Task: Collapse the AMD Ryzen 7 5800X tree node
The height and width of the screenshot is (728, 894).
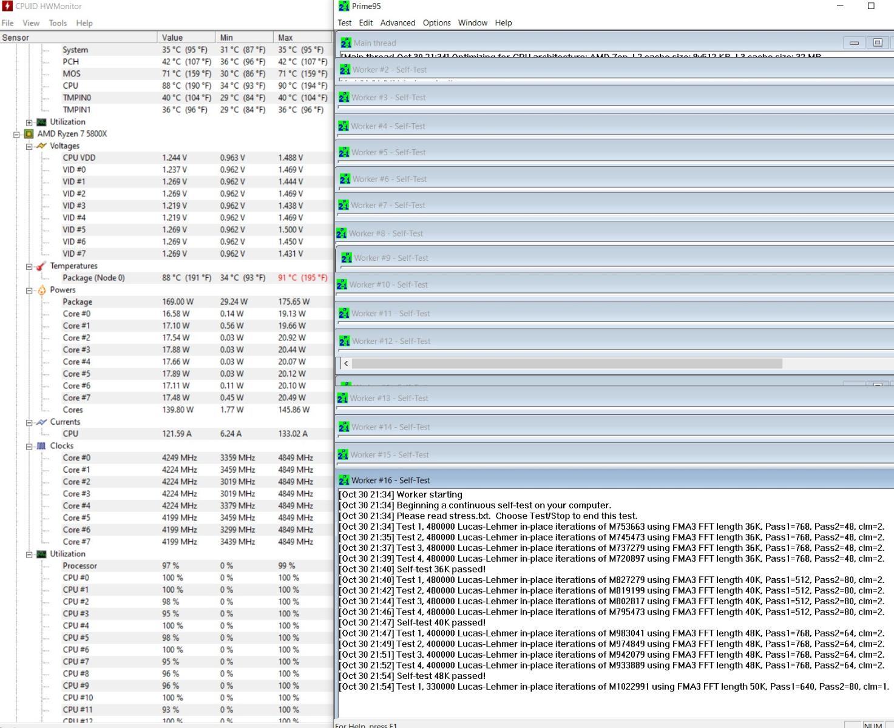Action: click(x=17, y=135)
